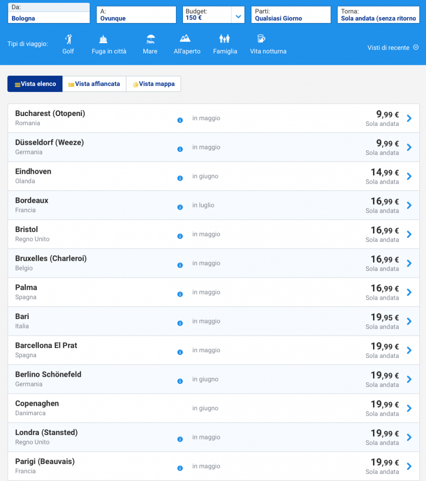The width and height of the screenshot is (426, 481).
Task: Select the Golf trip type icon
Action: 68,39
